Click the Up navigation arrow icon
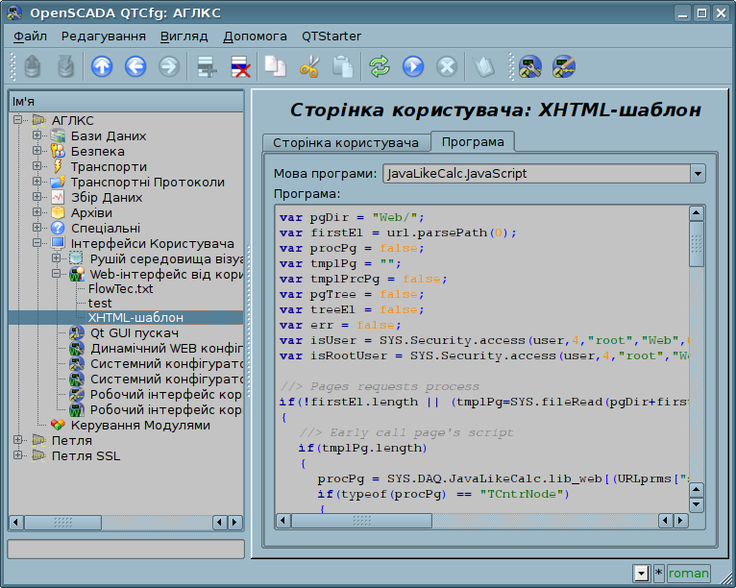 click(x=102, y=66)
